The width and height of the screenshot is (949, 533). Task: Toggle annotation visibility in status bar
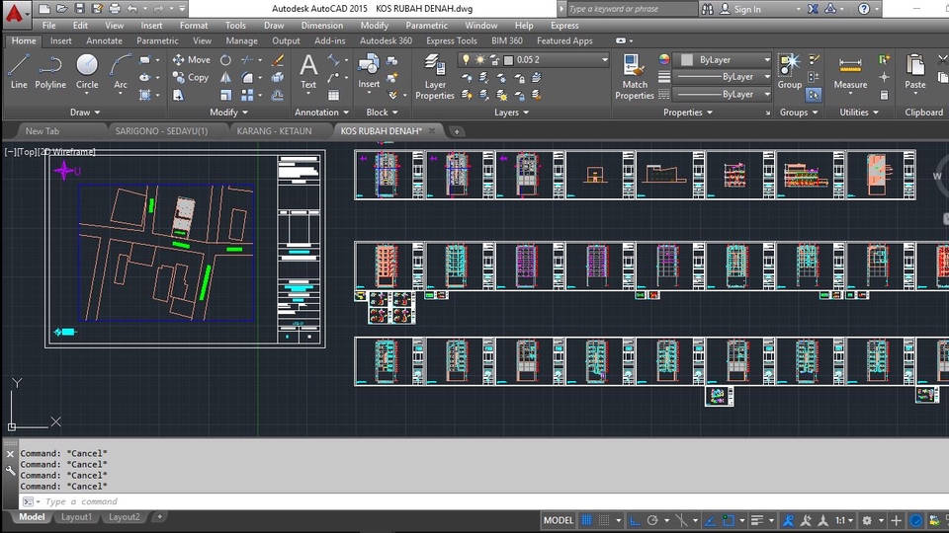pyautogui.click(x=788, y=520)
